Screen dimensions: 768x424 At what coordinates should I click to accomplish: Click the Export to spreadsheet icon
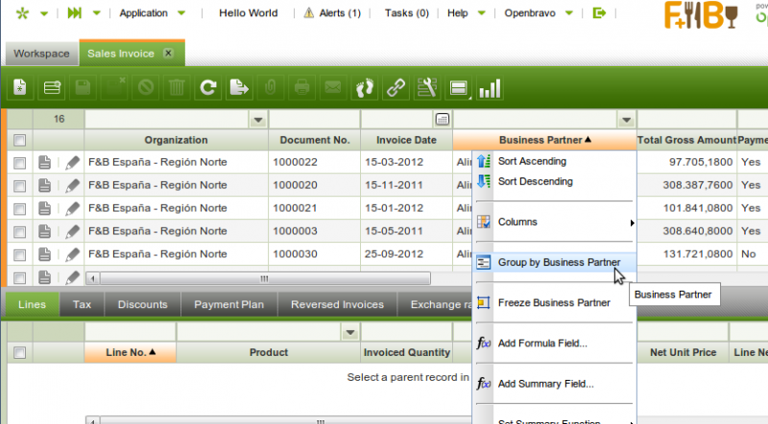[239, 88]
